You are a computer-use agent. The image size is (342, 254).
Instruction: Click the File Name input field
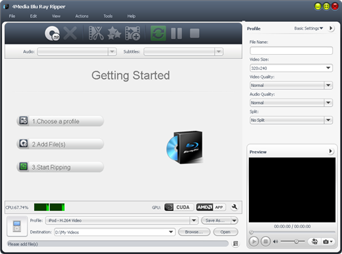[x=291, y=51]
